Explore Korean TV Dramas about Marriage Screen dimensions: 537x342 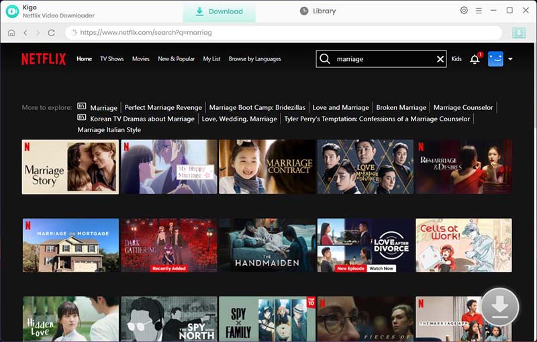[142, 119]
